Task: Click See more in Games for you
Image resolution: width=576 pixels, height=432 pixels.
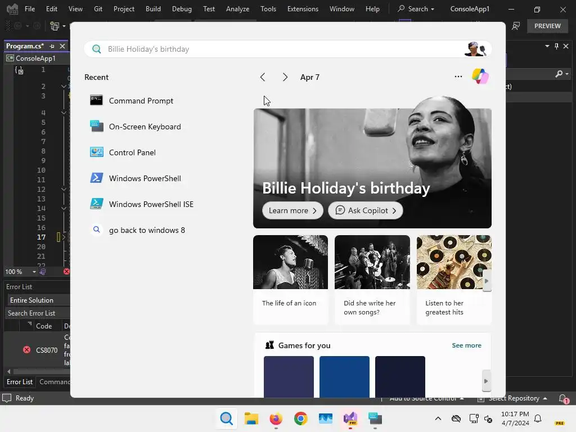Action: click(466, 345)
